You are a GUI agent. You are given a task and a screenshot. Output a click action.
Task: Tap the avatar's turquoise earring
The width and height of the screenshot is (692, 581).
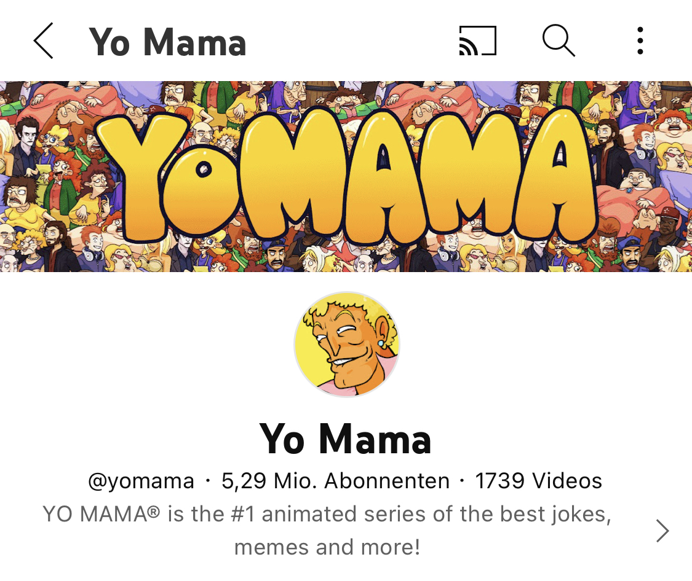point(381,342)
